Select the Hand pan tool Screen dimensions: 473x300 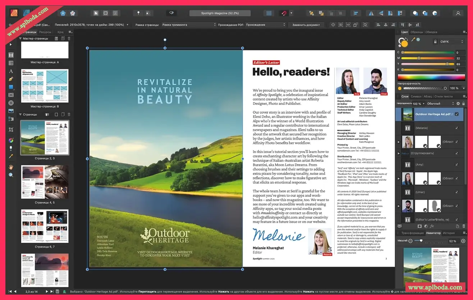tap(11, 167)
